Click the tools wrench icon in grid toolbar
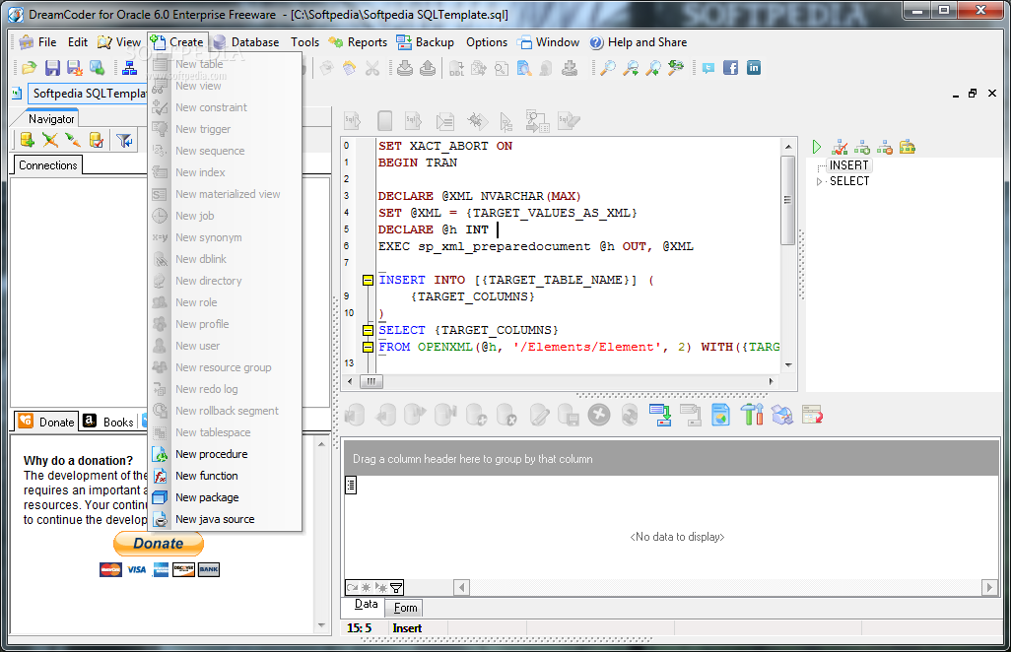The image size is (1011, 652). [751, 415]
